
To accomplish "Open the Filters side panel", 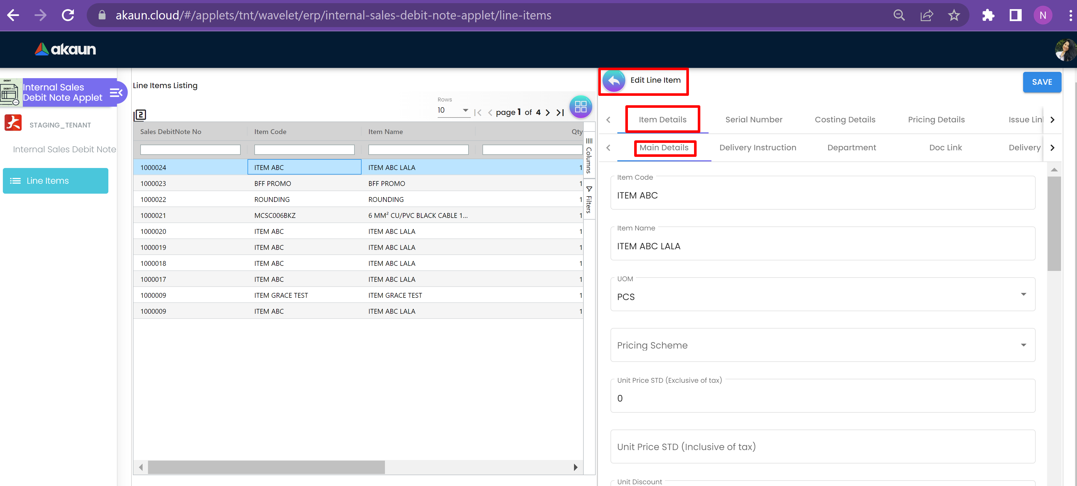I will coord(589,200).
